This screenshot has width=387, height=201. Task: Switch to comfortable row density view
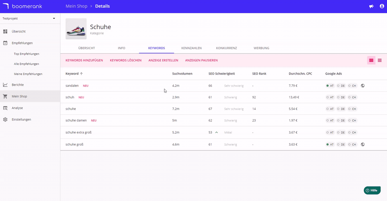371,60
